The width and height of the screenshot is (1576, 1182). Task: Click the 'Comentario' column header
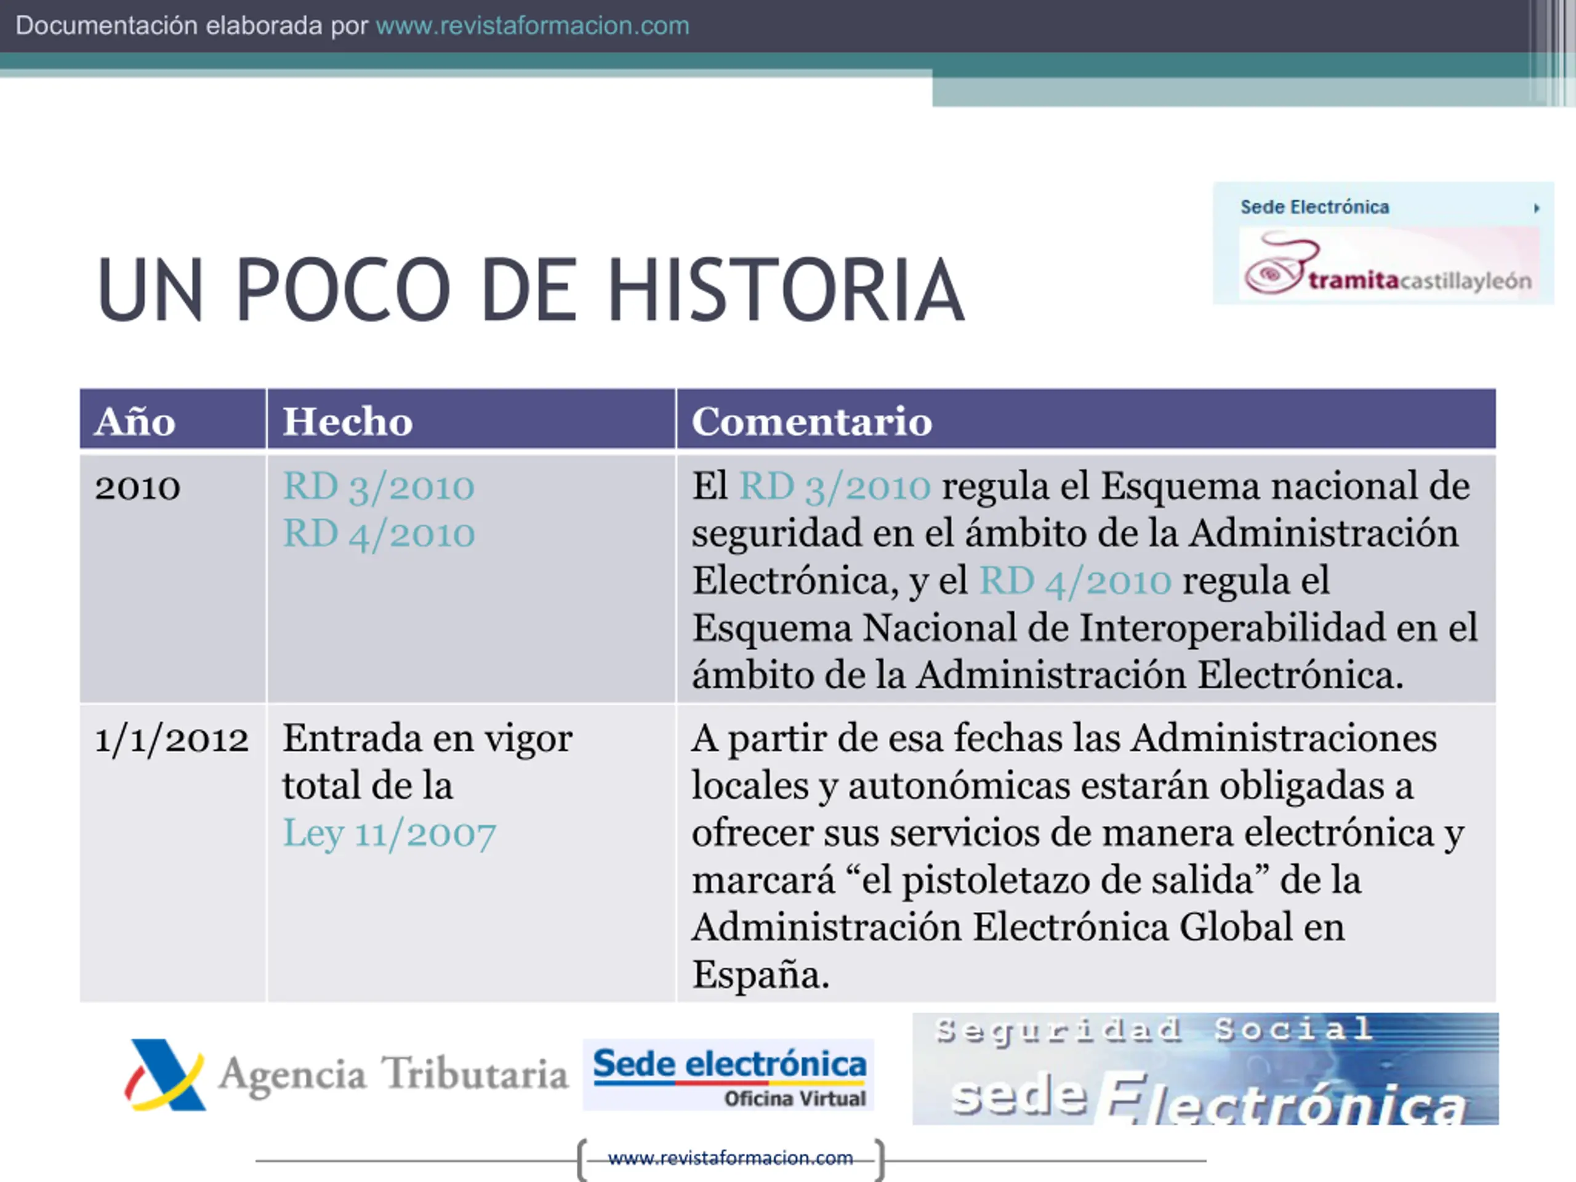click(x=1086, y=419)
